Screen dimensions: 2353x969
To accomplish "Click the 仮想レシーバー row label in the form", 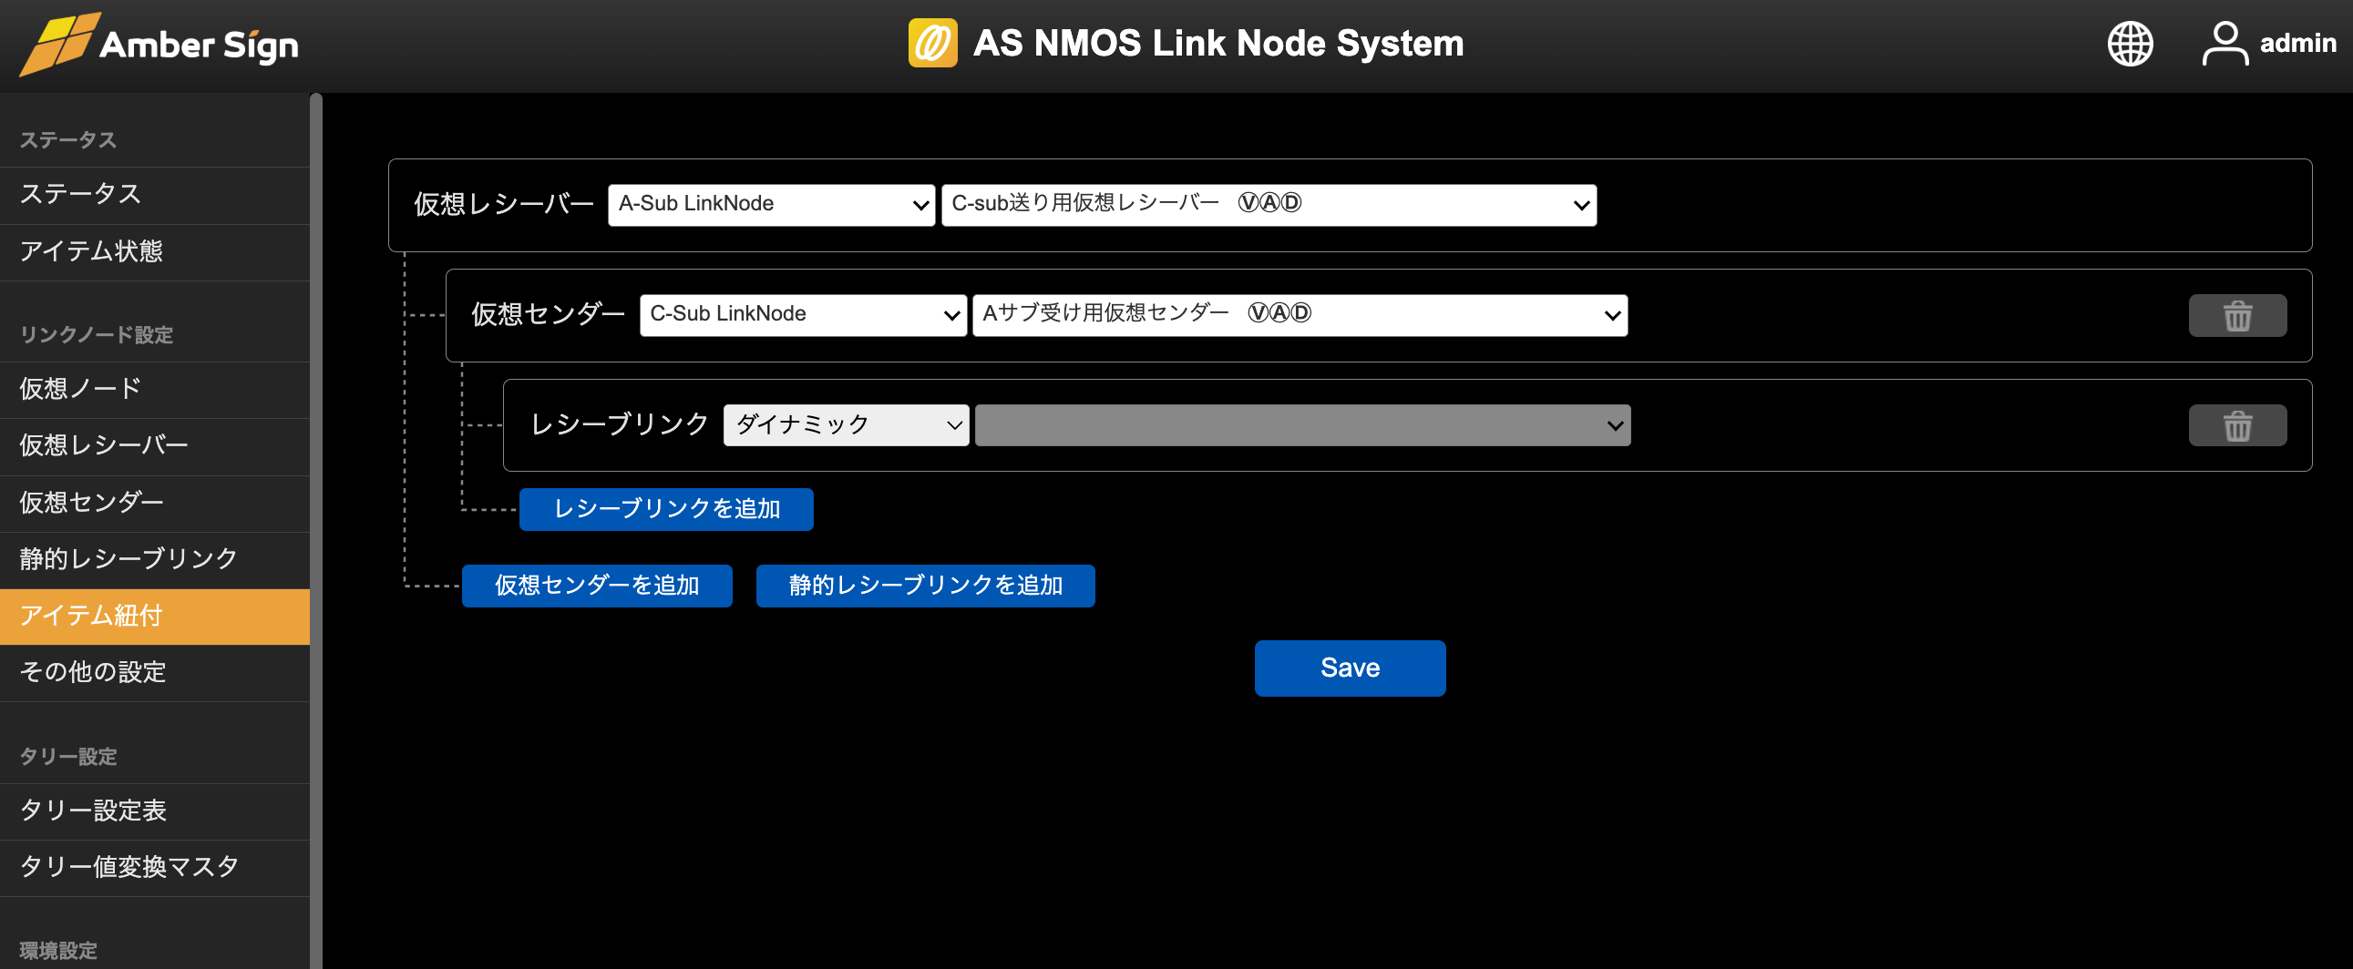I will (503, 204).
